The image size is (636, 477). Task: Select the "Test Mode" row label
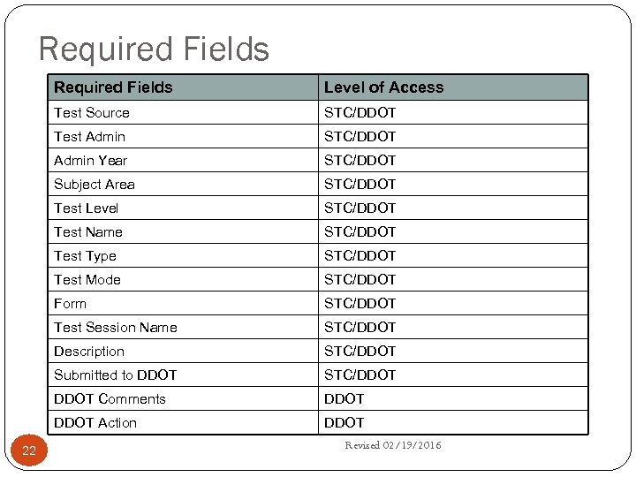click(x=87, y=280)
